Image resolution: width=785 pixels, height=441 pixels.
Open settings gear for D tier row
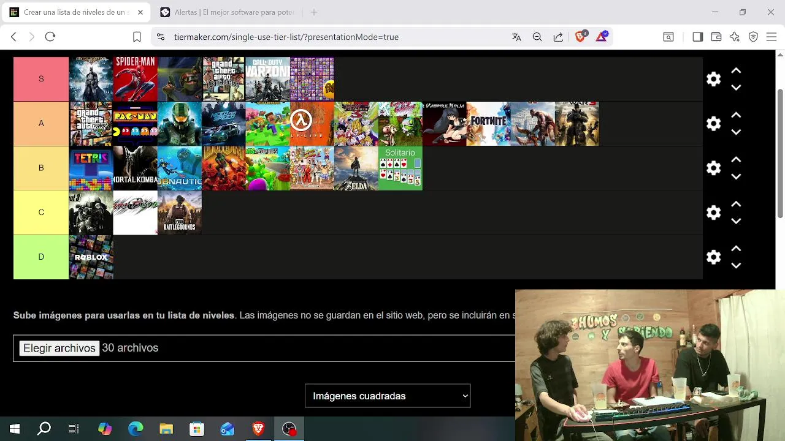pos(713,257)
